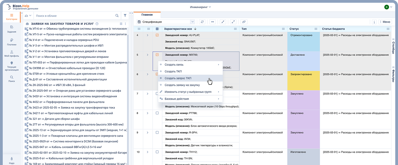Click the yellow Запроектировано status cell
398x165 pixels.
[304, 80]
